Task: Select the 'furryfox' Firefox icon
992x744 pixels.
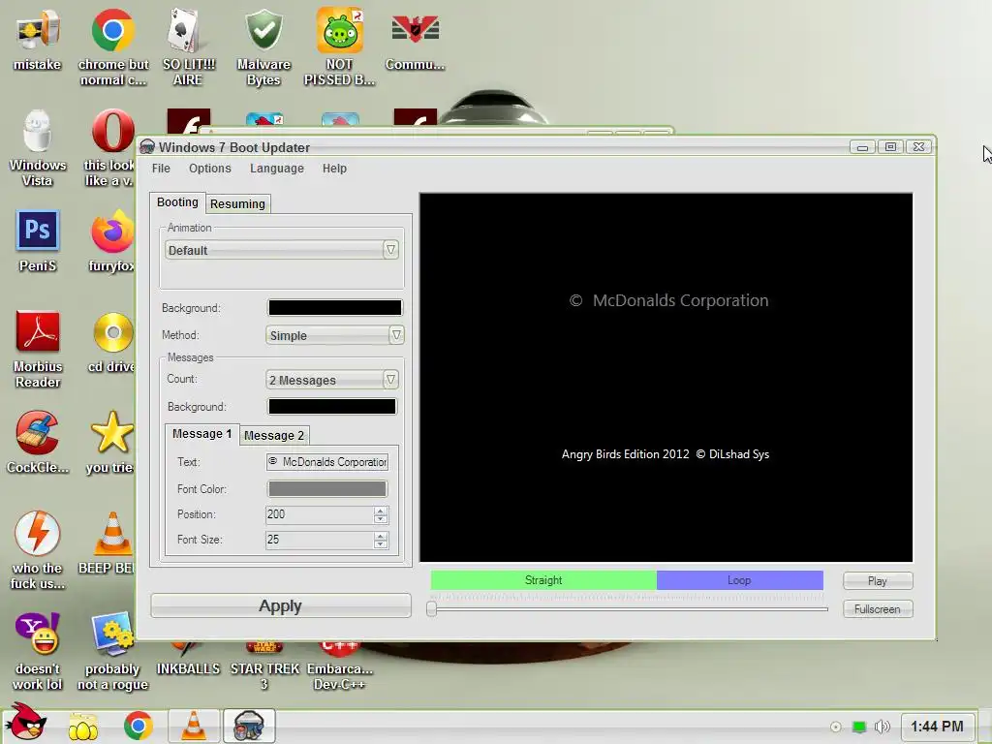Action: point(112,240)
